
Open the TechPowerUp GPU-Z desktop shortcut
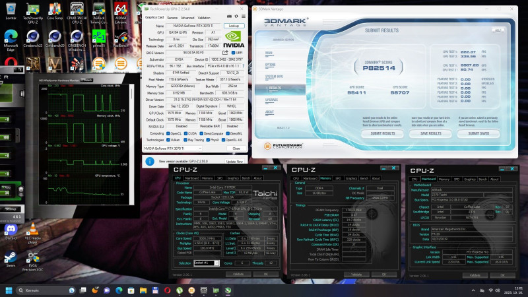point(32,13)
